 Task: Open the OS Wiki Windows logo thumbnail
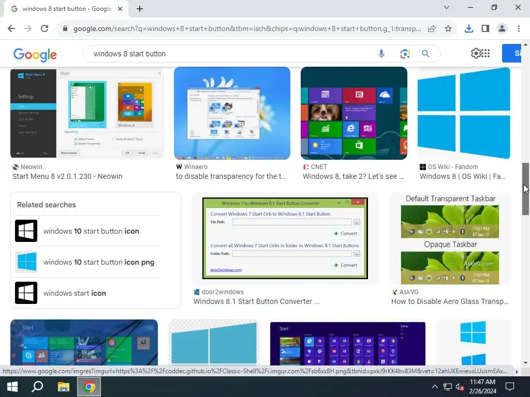(x=464, y=113)
